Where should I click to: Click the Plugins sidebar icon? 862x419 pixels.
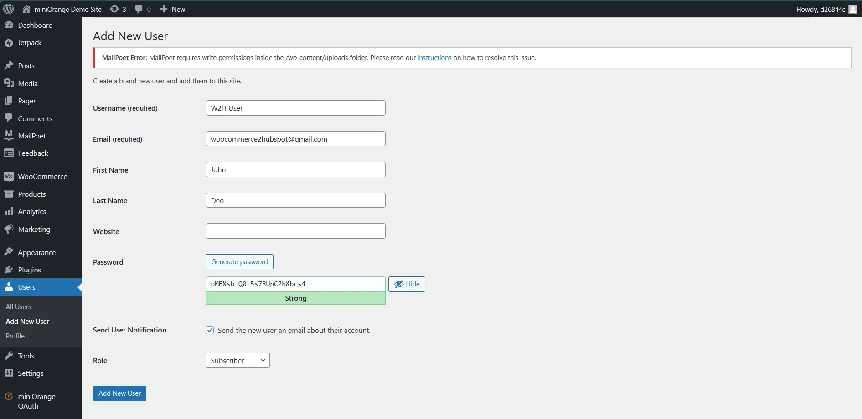point(9,269)
